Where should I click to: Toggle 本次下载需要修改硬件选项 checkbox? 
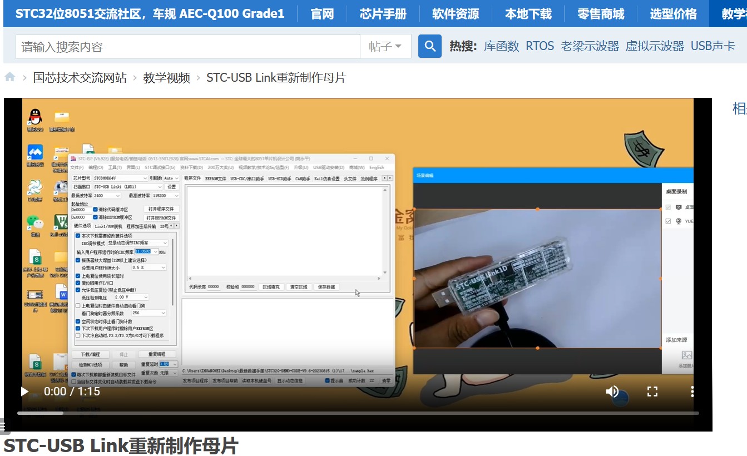click(78, 236)
